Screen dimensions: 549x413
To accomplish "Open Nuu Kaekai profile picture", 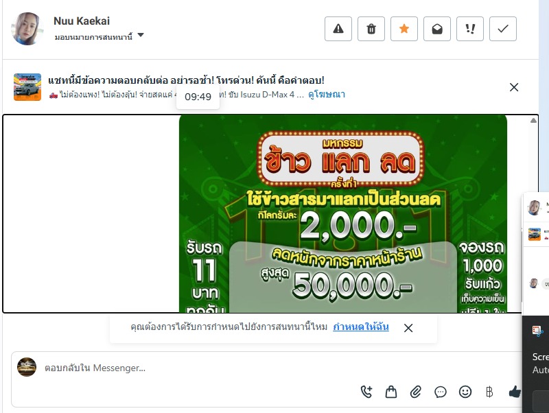I will point(27,29).
